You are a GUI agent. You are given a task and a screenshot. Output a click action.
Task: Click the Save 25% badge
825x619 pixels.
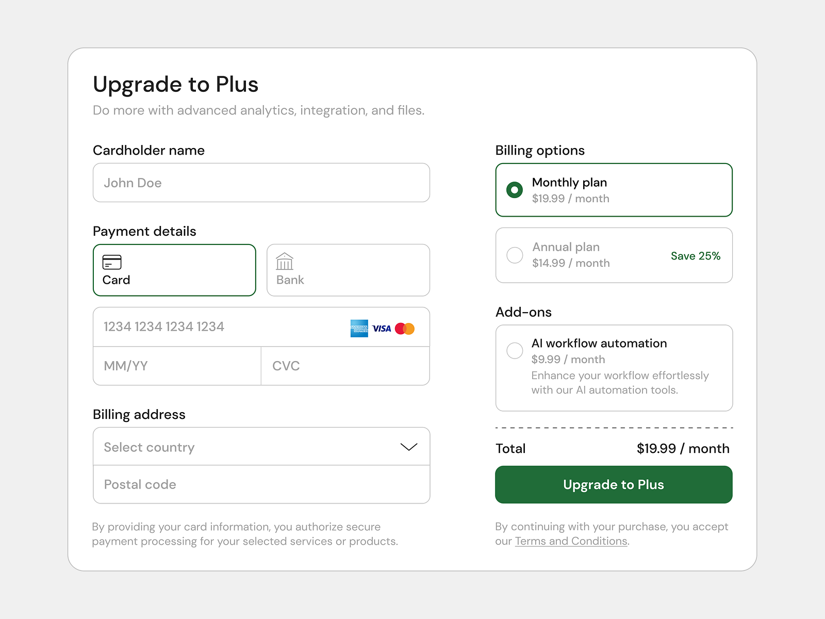[696, 255]
